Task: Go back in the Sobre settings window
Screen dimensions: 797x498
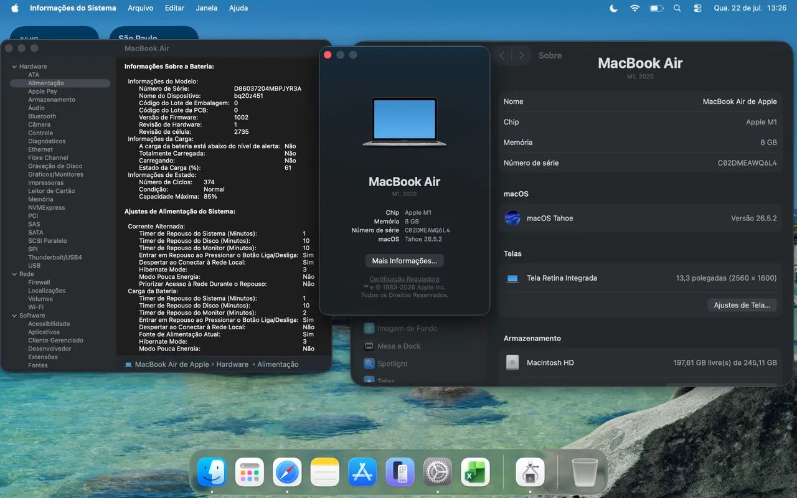Action: pos(502,55)
